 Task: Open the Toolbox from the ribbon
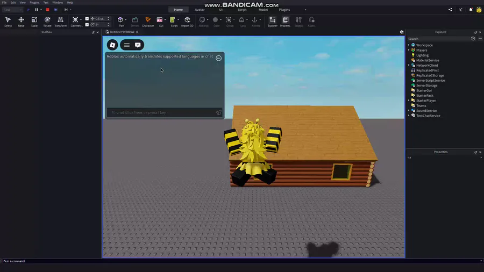(x=298, y=22)
